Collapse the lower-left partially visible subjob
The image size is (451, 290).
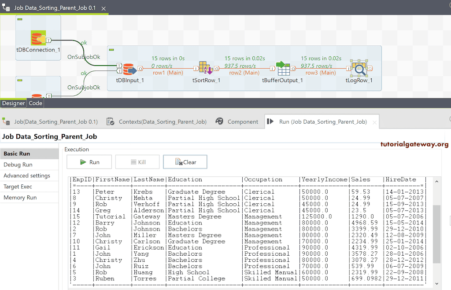[19, 80]
